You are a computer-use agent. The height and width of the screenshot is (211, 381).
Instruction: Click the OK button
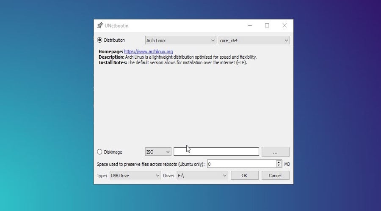tap(244, 176)
